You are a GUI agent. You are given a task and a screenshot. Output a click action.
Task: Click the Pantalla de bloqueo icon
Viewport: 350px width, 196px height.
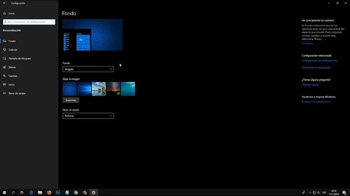(x=4, y=58)
